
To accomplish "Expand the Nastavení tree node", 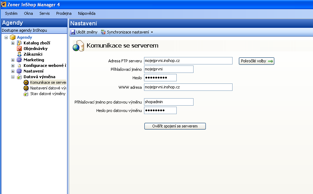I will click(13, 71).
